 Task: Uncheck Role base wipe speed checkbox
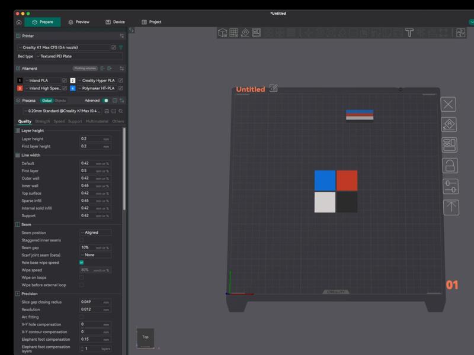(81, 263)
